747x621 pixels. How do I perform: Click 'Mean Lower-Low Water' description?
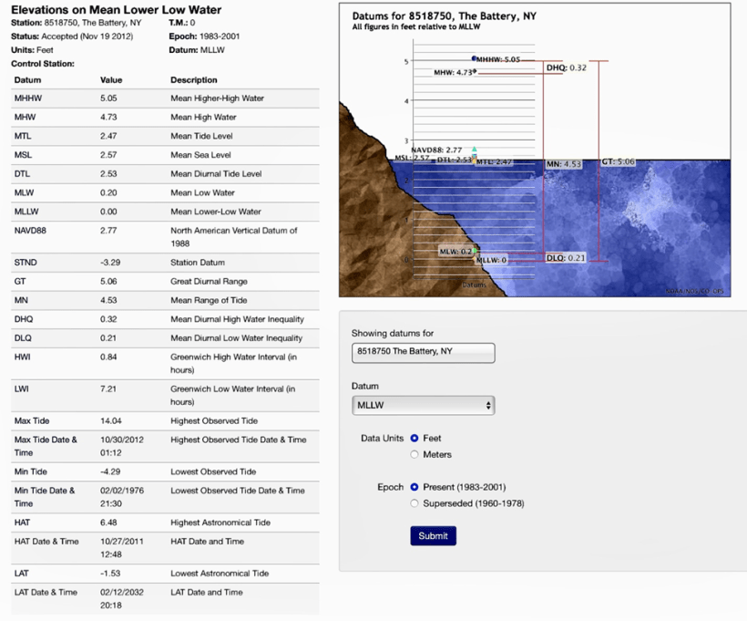pos(216,212)
